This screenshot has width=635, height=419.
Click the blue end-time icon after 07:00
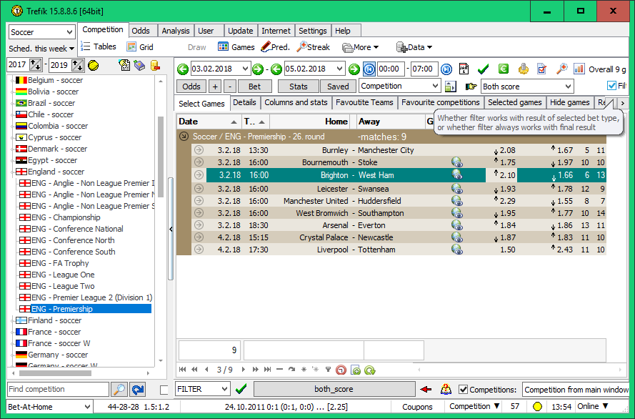click(446, 69)
